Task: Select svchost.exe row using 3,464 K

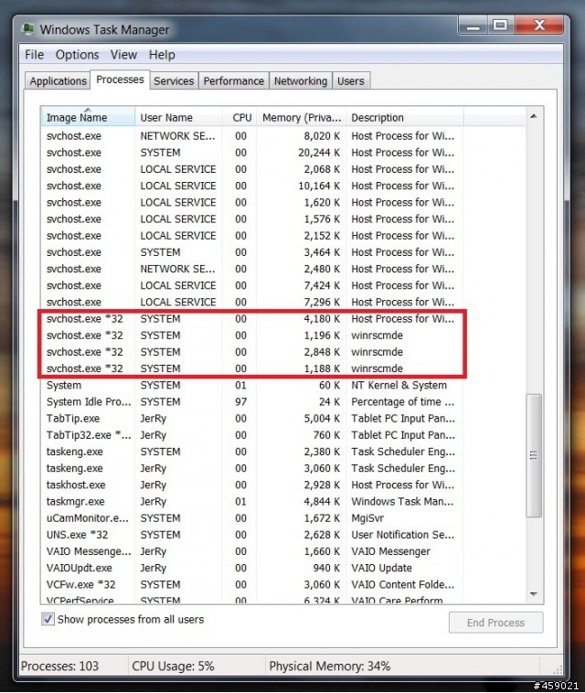Action: point(252,252)
